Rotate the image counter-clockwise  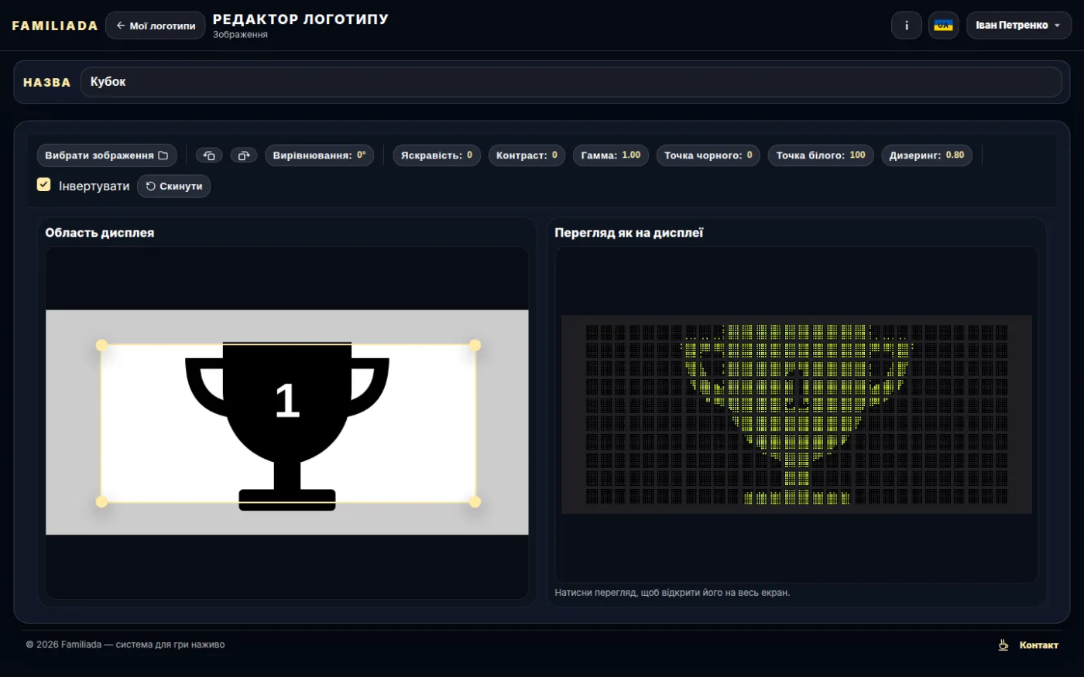coord(209,156)
